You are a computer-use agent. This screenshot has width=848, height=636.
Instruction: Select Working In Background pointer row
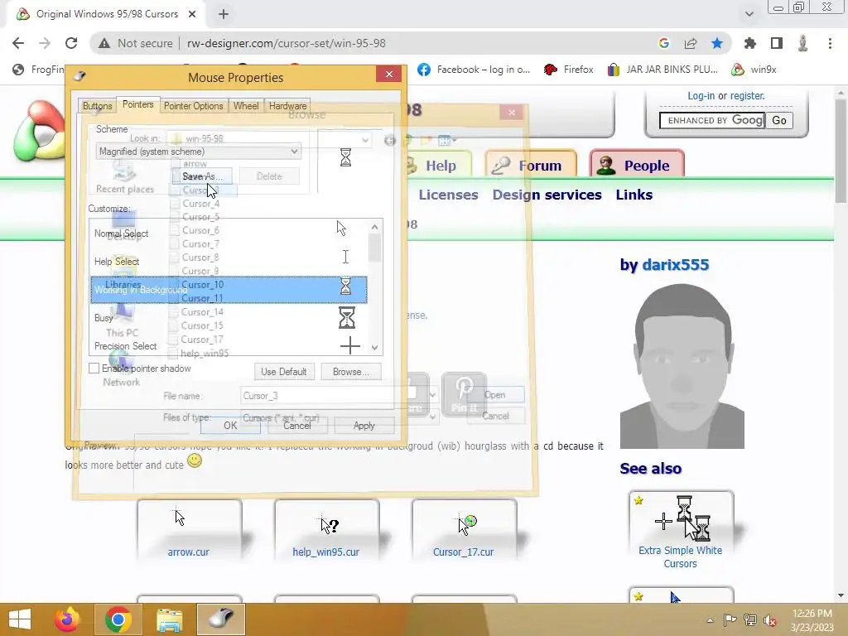coord(229,289)
